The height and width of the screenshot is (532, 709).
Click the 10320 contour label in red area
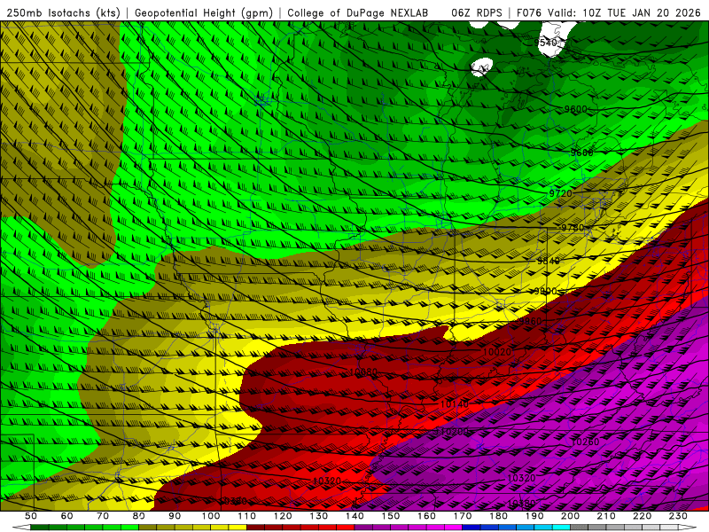point(326,481)
